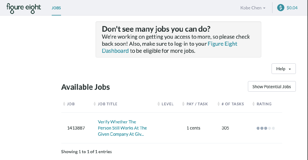The height and width of the screenshot is (160, 308).
Task: Click the job ID 1413887
Action: coord(76,128)
